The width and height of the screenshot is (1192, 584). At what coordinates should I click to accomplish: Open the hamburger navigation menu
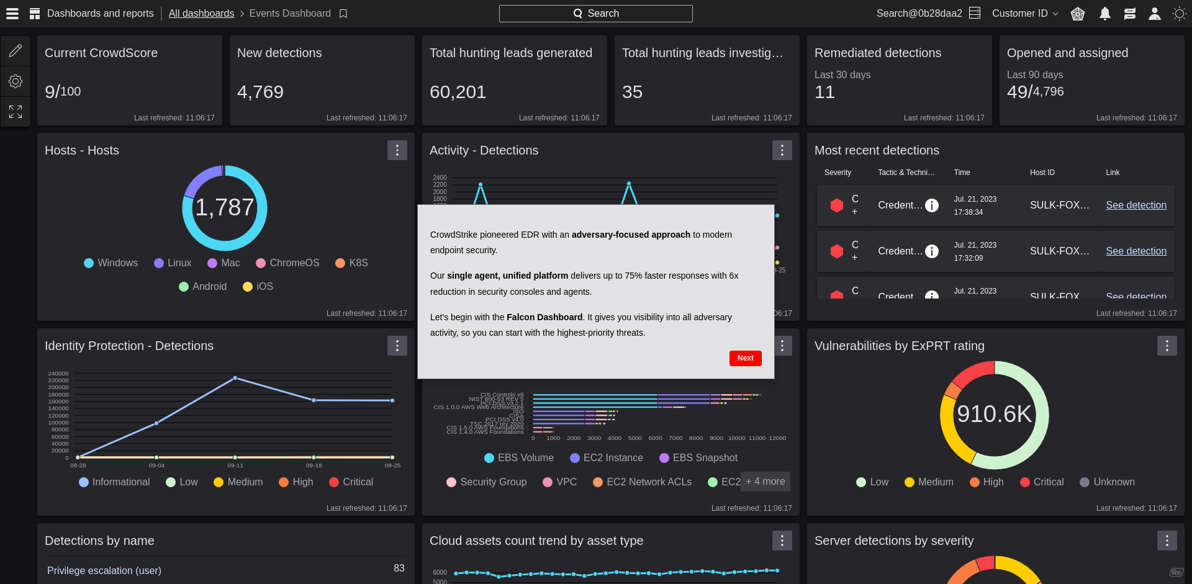pyautogui.click(x=12, y=13)
